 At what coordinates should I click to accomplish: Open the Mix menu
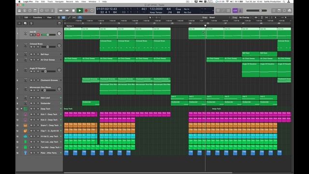77,1
